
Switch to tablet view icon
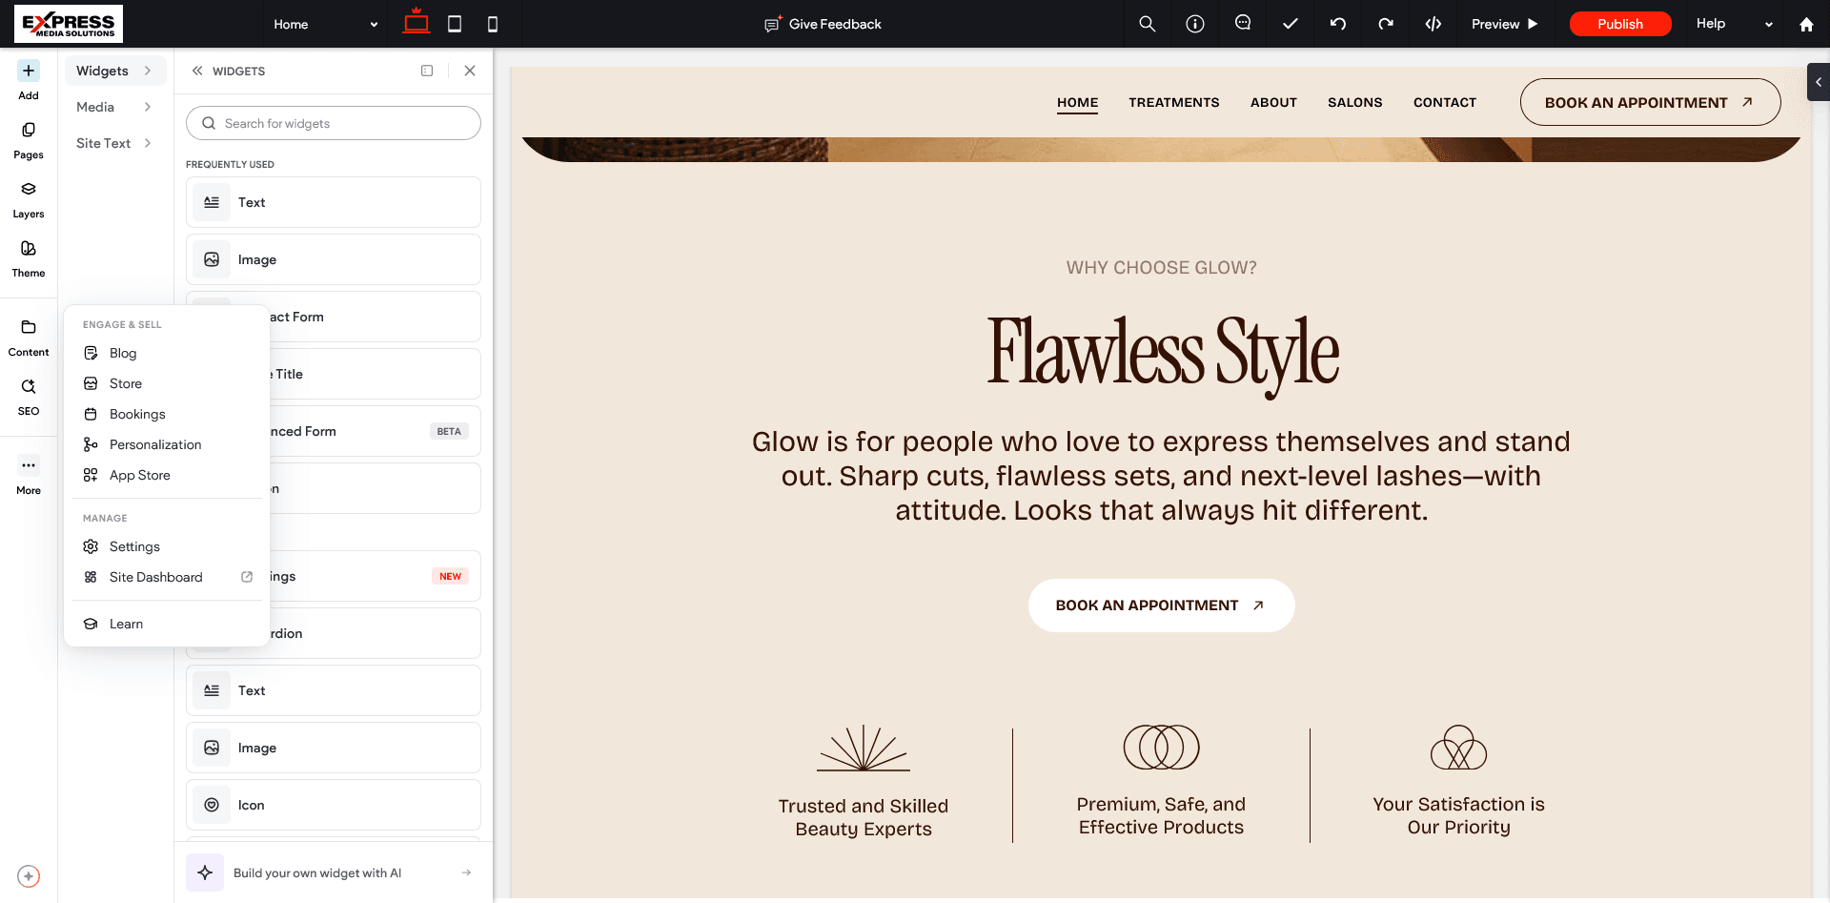pyautogui.click(x=455, y=24)
